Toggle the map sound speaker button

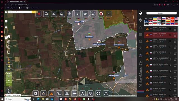(x=9, y=47)
